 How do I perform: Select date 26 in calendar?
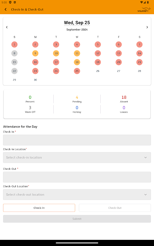tap(98, 71)
